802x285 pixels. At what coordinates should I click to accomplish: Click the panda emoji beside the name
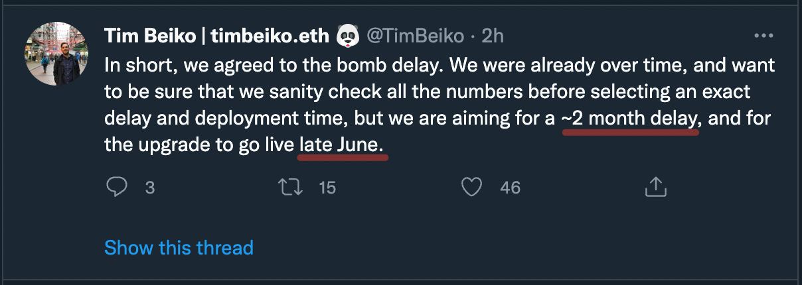[x=348, y=36]
